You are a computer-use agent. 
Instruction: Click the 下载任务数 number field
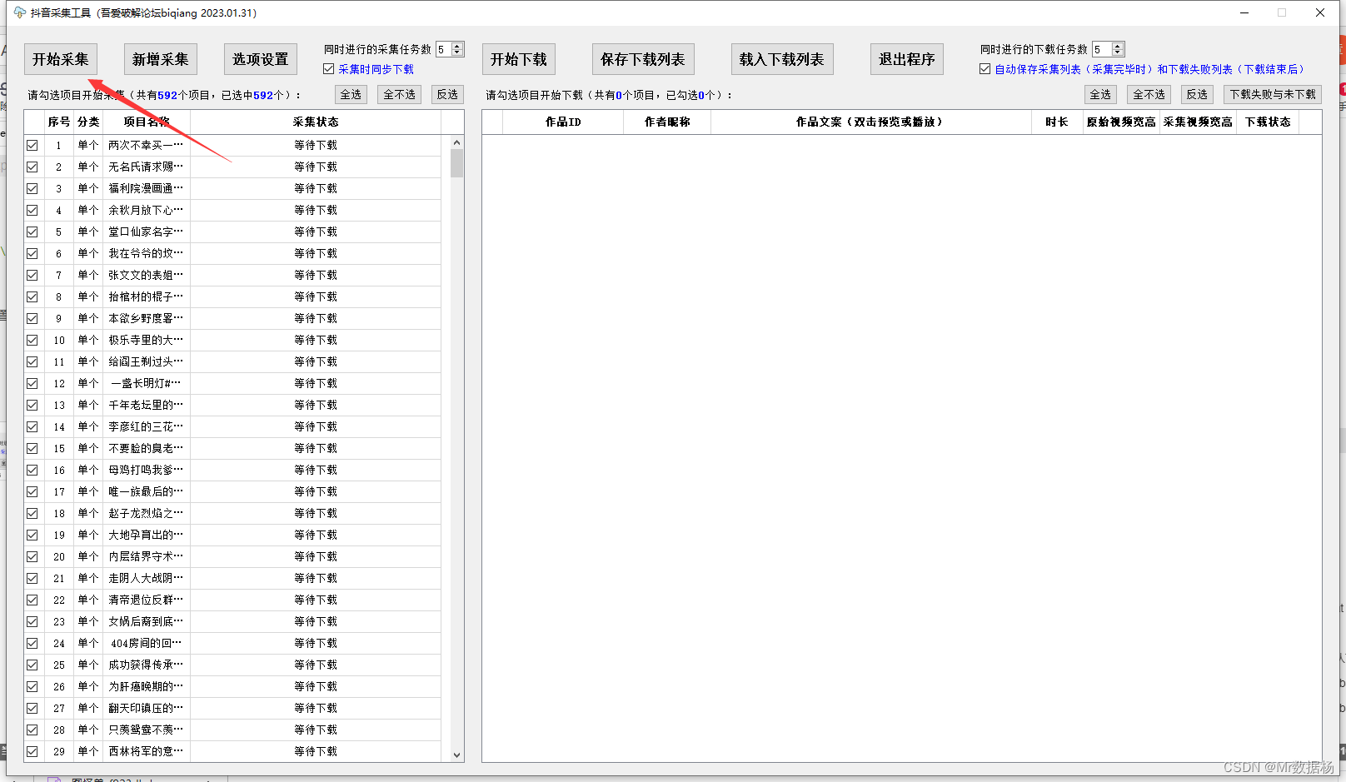pyautogui.click(x=1102, y=49)
